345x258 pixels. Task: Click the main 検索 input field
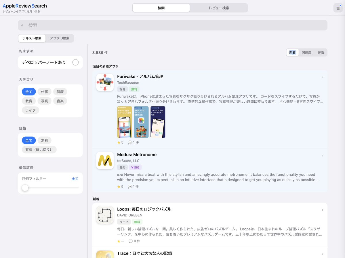(173, 25)
